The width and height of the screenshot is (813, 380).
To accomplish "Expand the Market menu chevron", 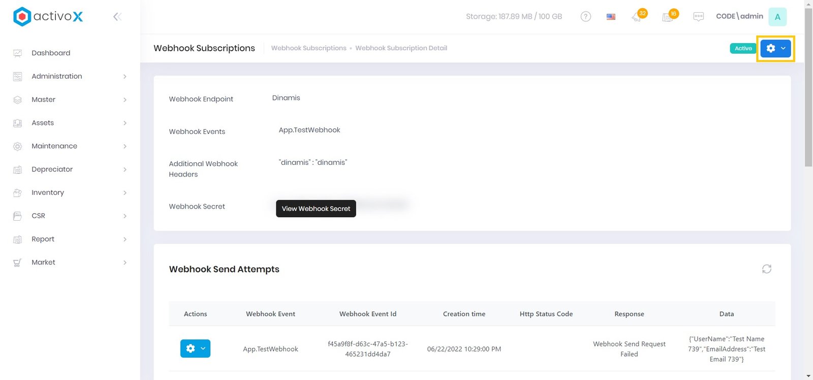I will coord(125,262).
